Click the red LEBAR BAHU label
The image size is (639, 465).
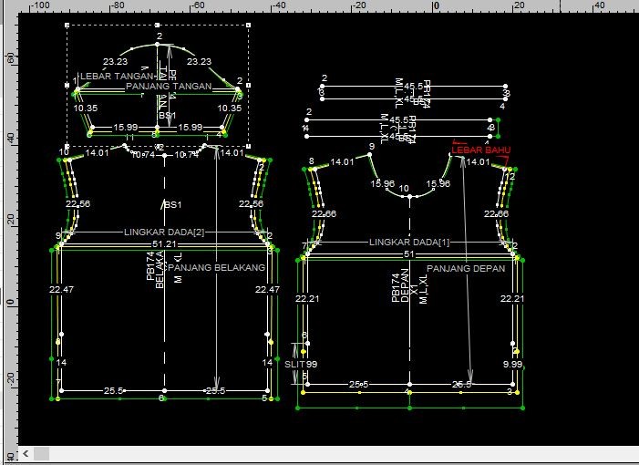point(480,150)
